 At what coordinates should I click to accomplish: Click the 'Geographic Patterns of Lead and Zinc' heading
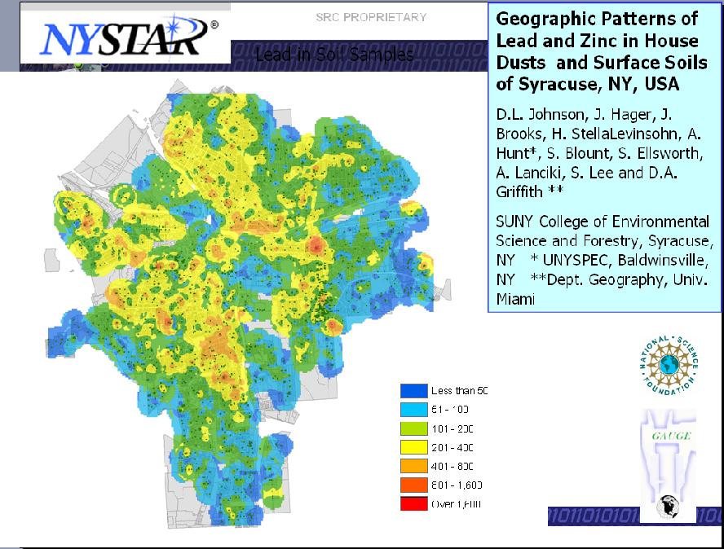597,51
